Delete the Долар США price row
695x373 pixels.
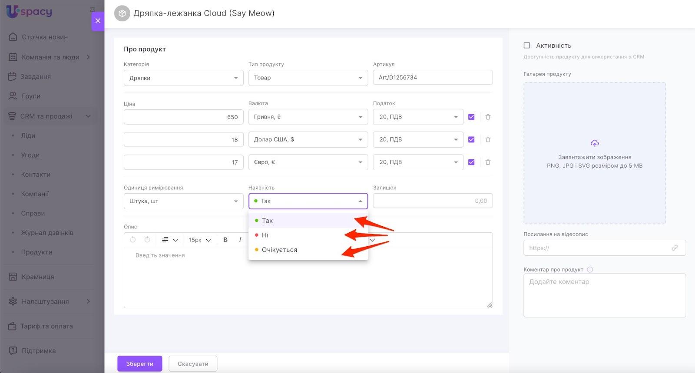(x=488, y=139)
